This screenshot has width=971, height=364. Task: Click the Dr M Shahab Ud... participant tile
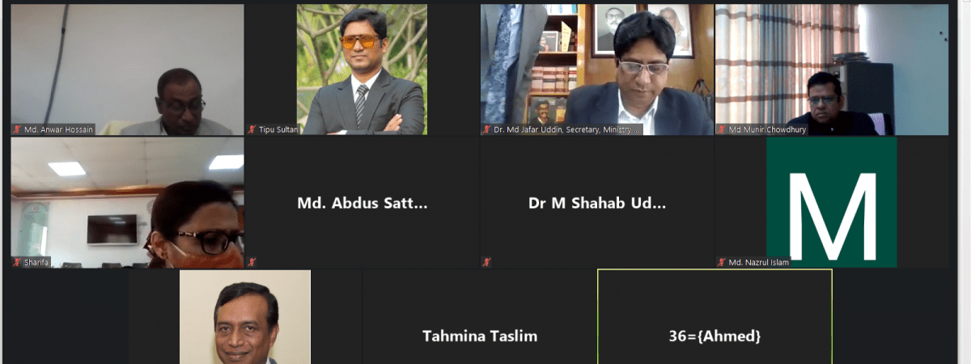pyautogui.click(x=597, y=202)
